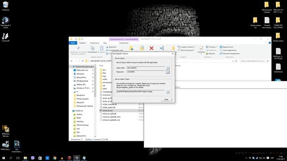
Task: Click the Copy to folder icon
Action: tap(142, 48)
